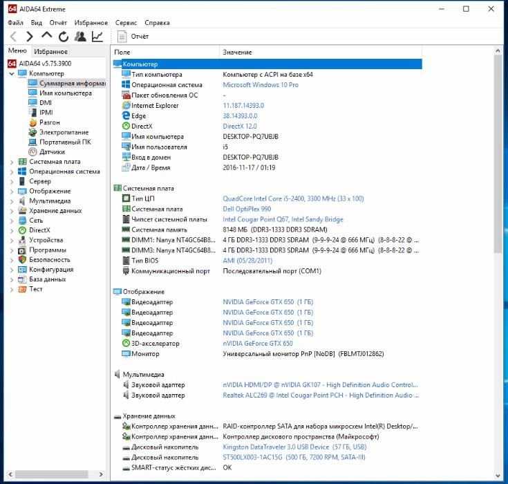Click the Отчёт report button in toolbar

coord(133,37)
